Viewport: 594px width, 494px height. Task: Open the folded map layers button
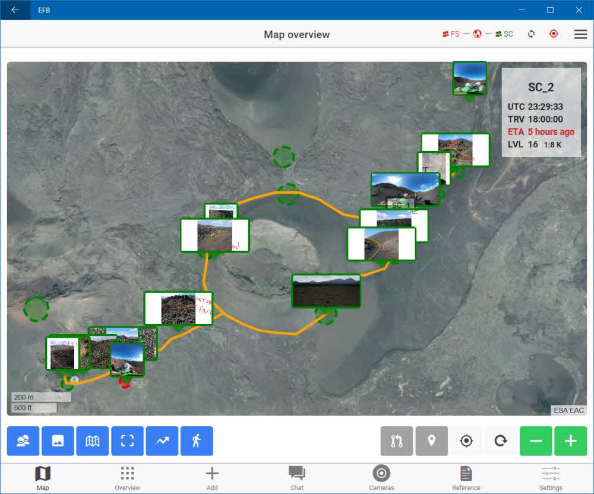[x=93, y=441]
